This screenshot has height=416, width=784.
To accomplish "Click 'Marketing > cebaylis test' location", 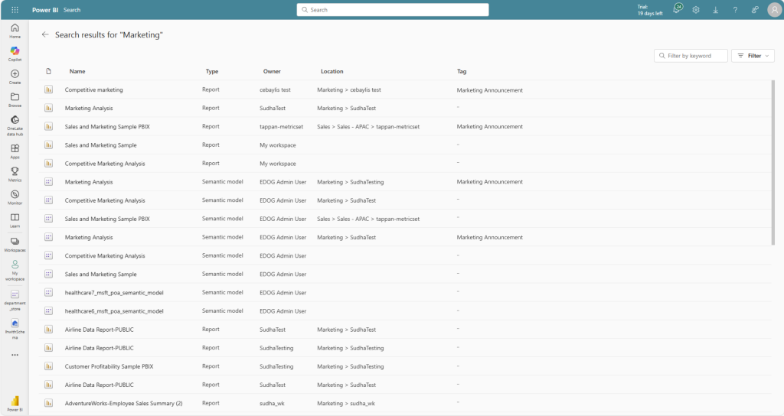I will click(x=349, y=90).
